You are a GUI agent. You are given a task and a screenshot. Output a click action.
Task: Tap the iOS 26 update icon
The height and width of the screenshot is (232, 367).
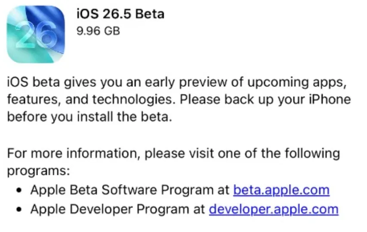tap(36, 34)
